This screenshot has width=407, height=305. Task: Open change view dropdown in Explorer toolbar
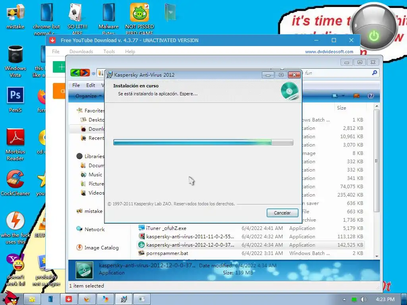pos(343,96)
